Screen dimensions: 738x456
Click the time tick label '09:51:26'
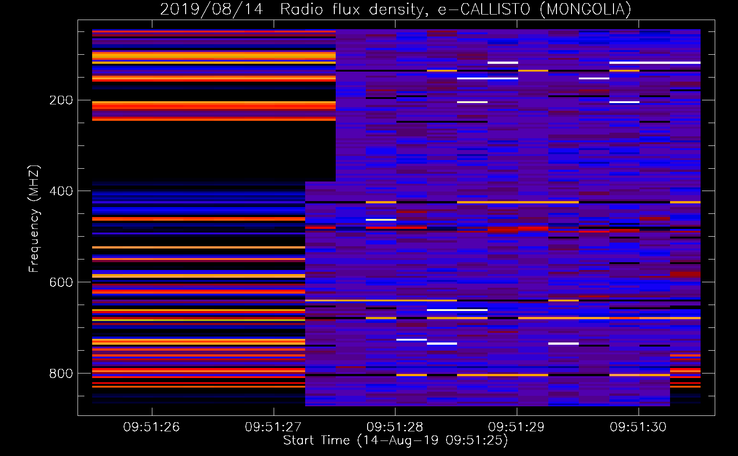coord(151,427)
